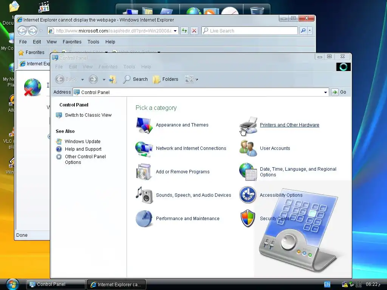Open the EN language indicator in the taskbar
The image size is (387, 290).
(x=327, y=284)
